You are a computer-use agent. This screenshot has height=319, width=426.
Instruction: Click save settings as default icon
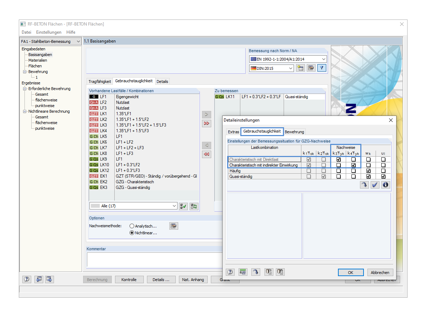coord(280,272)
